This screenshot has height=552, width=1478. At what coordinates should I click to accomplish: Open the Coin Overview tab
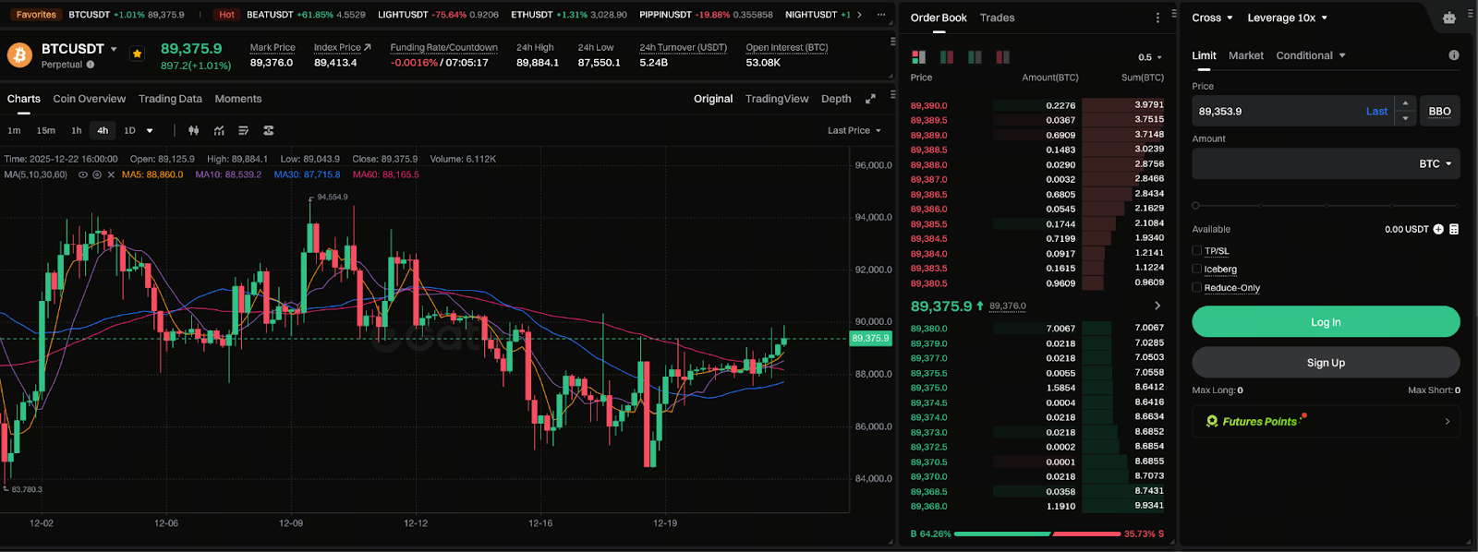[x=89, y=99]
